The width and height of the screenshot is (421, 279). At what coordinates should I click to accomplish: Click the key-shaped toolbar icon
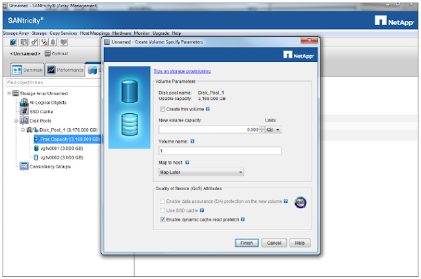34,42
